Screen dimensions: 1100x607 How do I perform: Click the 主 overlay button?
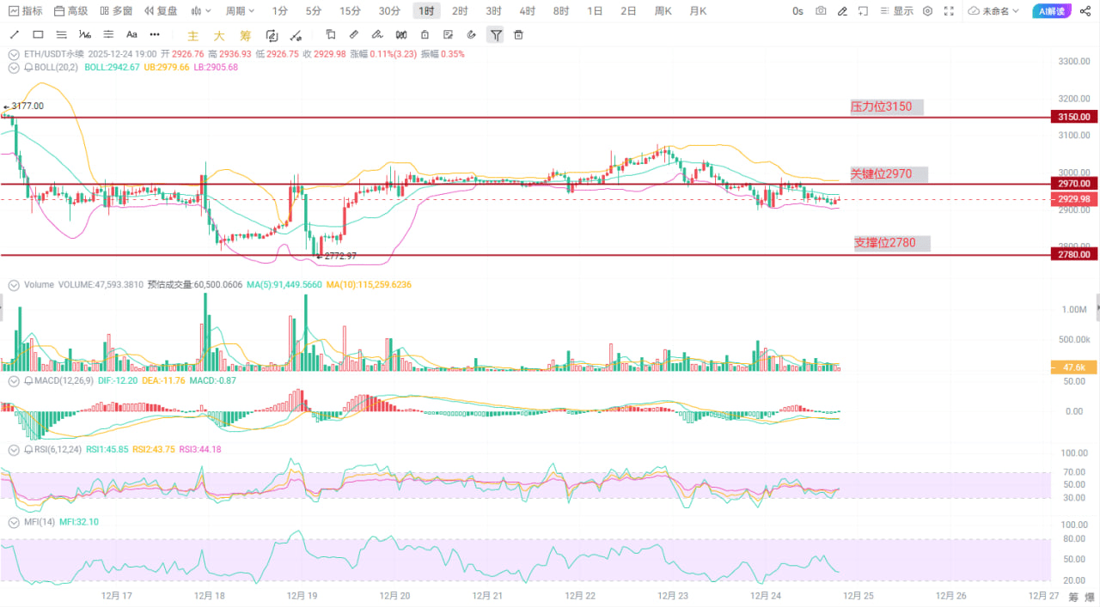[x=193, y=35]
